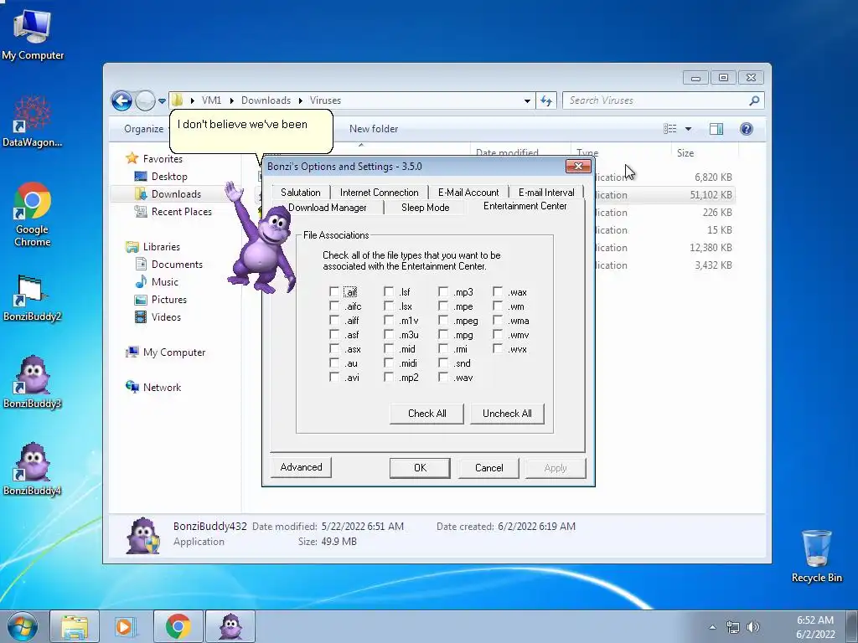Open Explorer help icon
This screenshot has height=643, width=858.
click(x=746, y=129)
